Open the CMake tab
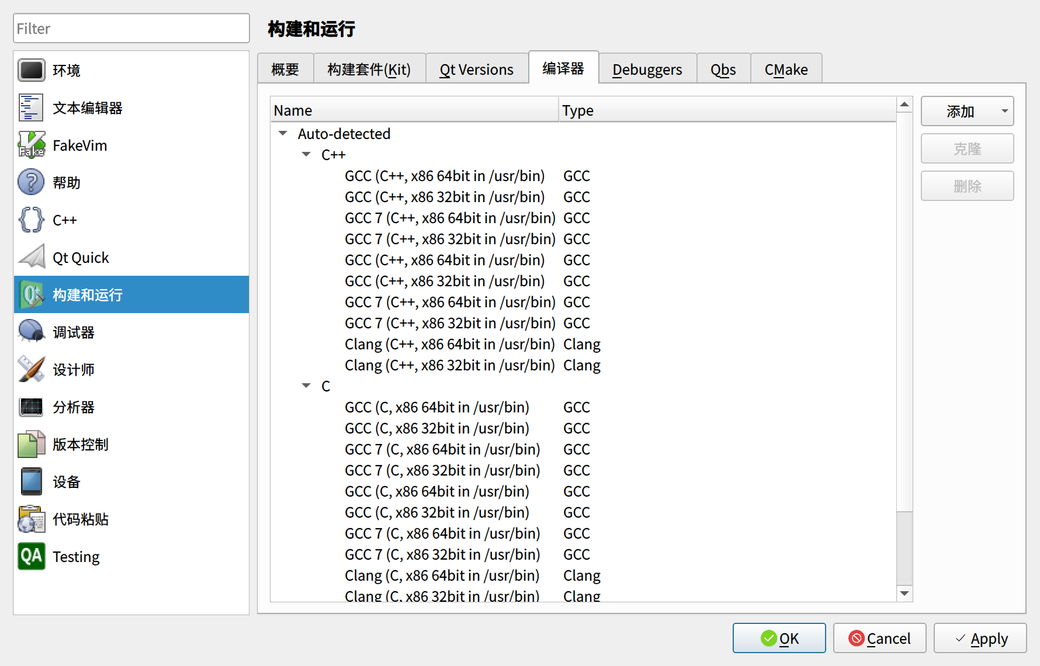1040x666 pixels. [x=786, y=68]
